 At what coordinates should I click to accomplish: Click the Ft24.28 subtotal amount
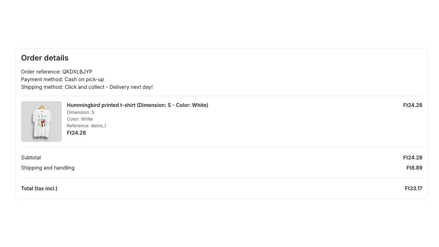point(413,158)
